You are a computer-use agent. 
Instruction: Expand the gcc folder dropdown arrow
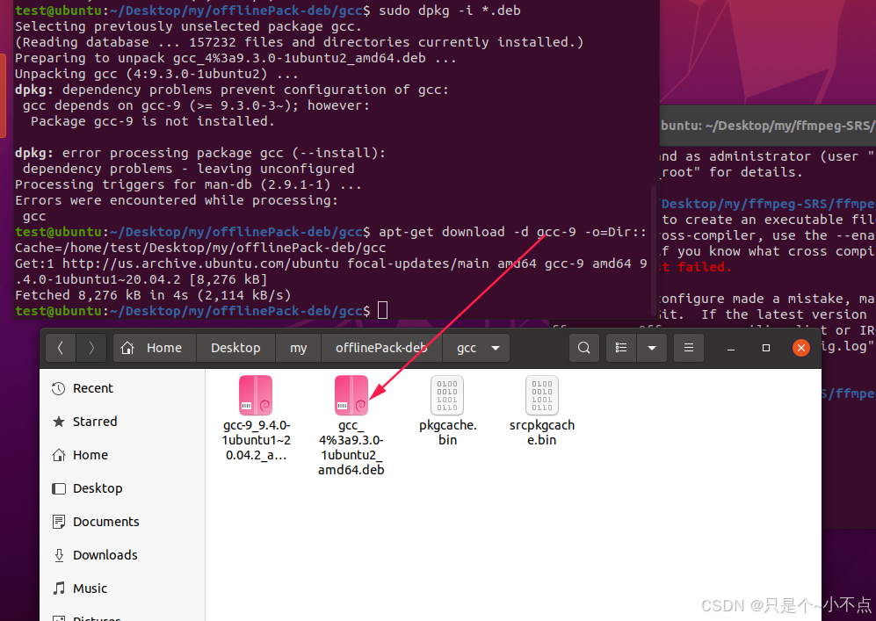tap(496, 348)
